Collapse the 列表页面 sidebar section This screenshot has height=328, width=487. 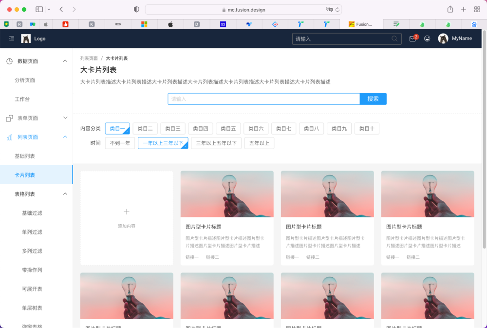click(65, 137)
